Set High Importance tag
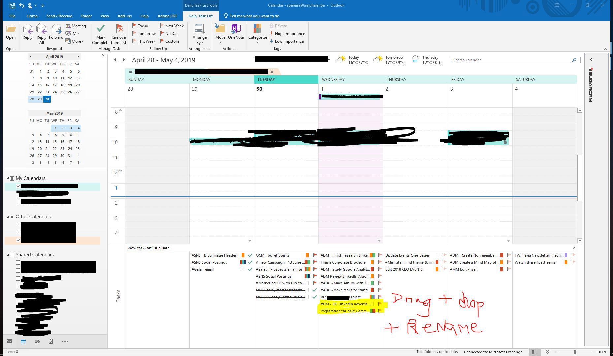 click(287, 34)
